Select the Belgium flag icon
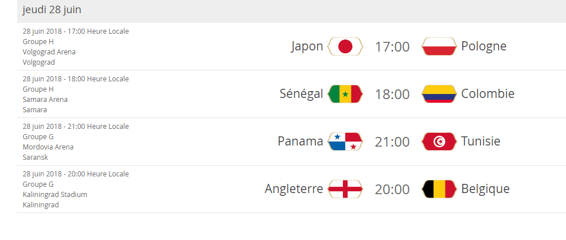Screen dimensions: 566x240 tap(439, 189)
